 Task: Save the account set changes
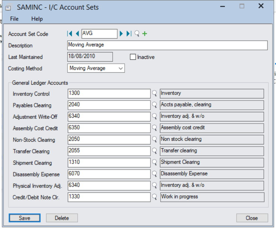pos(24,218)
